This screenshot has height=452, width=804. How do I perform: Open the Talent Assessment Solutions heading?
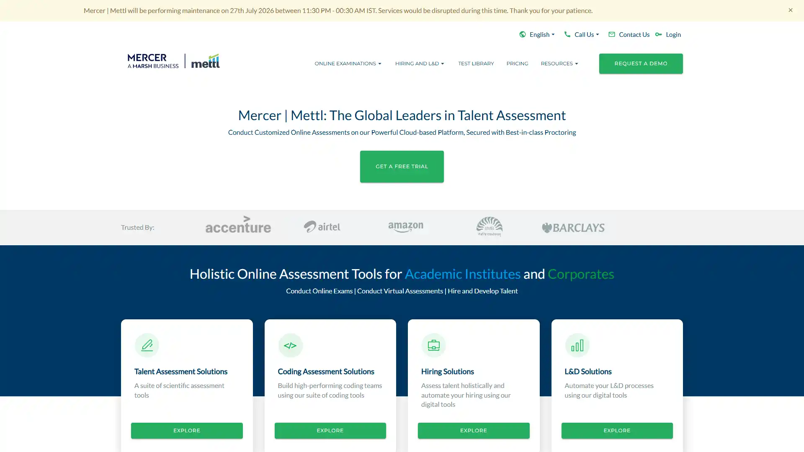[181, 372]
